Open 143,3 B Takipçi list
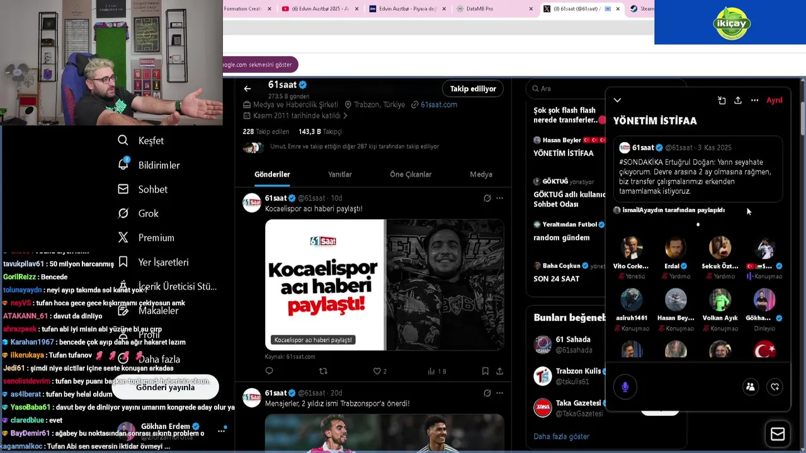Image resolution: width=806 pixels, height=453 pixels. coord(320,131)
